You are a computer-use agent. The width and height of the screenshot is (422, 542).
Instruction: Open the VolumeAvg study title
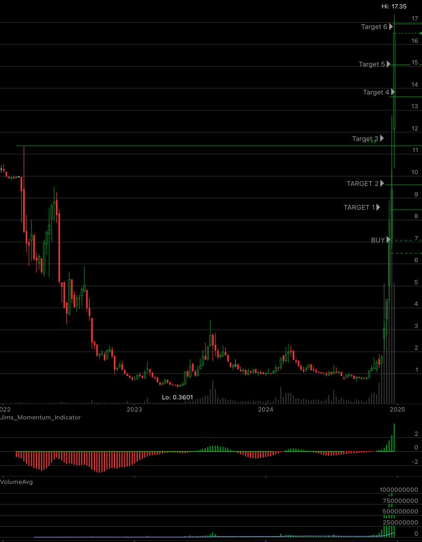17,481
